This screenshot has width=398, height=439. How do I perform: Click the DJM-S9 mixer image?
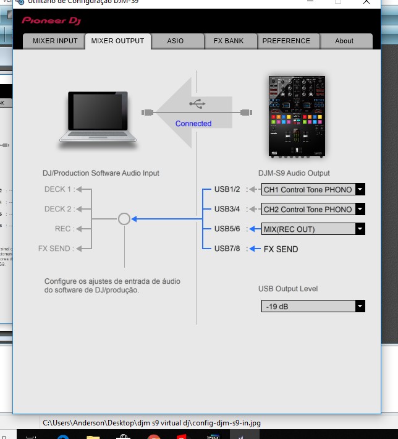297,116
